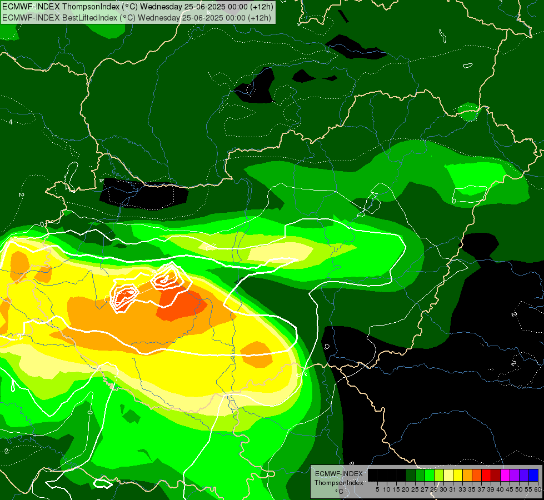
Task: Click the dark green 20–25 legend swatch
Action: click(411, 475)
